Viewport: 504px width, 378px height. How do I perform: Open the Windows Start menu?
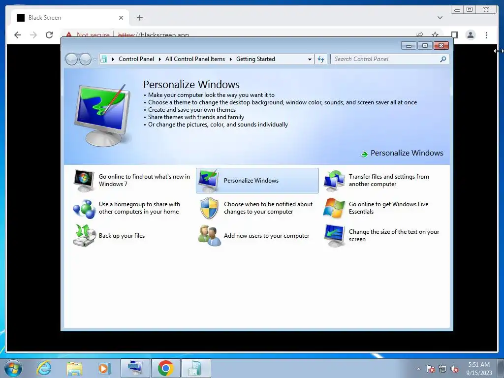[13, 368]
